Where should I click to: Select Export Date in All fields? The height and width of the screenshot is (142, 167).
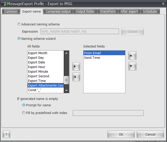(45, 62)
